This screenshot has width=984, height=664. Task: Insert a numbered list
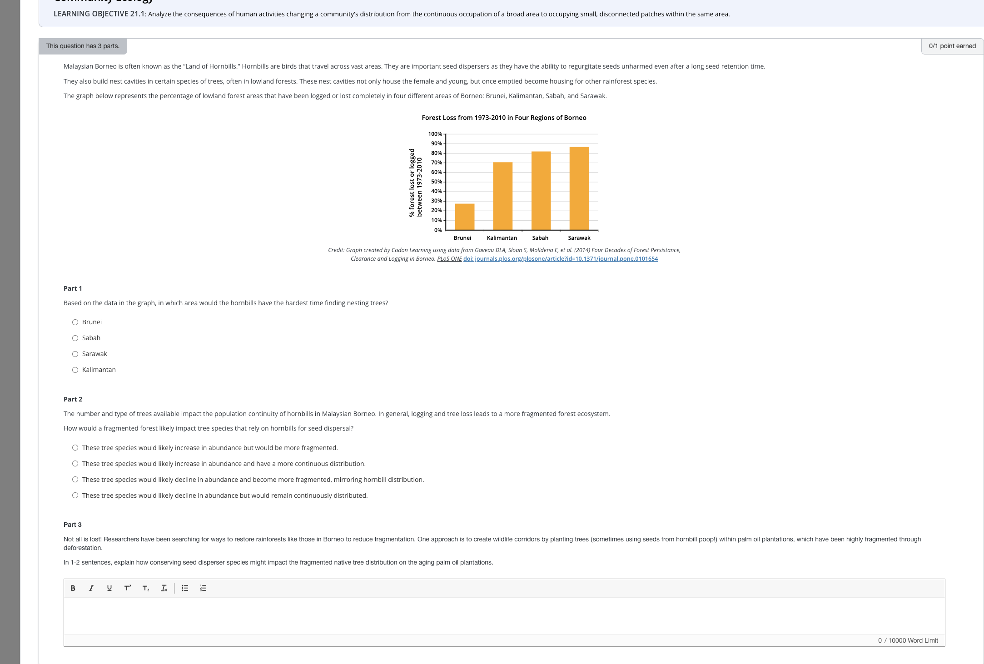click(203, 588)
